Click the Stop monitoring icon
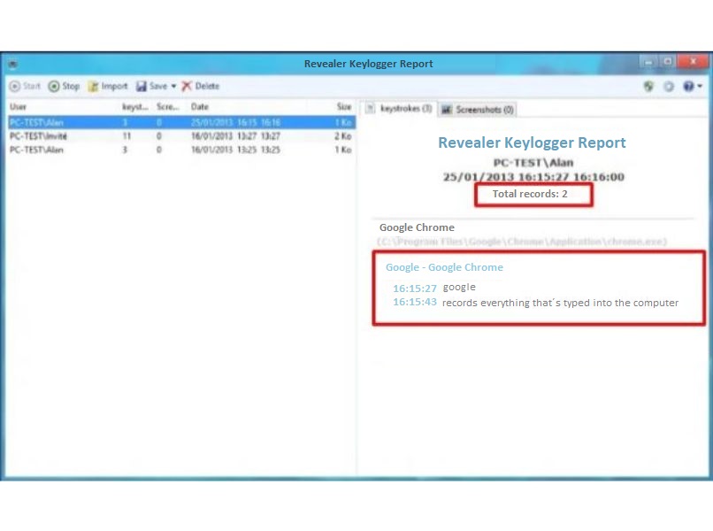The height and width of the screenshot is (531, 713). (55, 86)
